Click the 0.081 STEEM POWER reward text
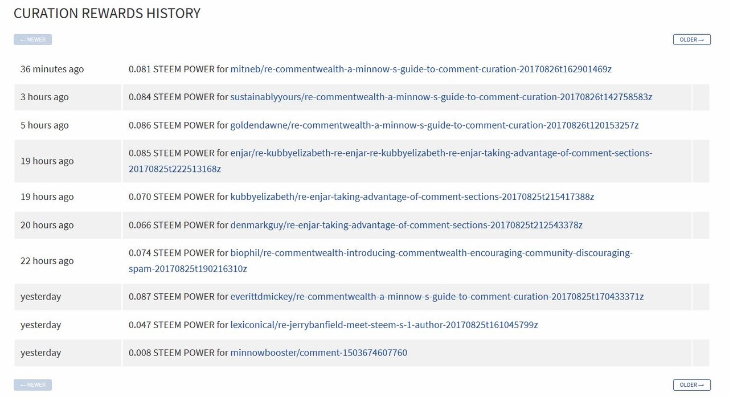Screen dimensions: 729x397 point(178,69)
